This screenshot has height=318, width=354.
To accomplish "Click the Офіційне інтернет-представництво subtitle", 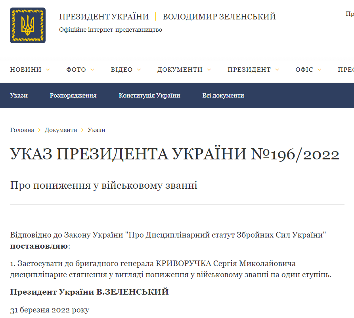I will (x=111, y=29).
